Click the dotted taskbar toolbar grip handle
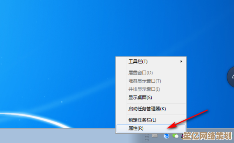 pos(147,138)
